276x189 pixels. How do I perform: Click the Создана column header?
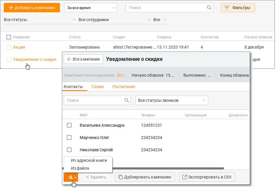tap(164, 37)
